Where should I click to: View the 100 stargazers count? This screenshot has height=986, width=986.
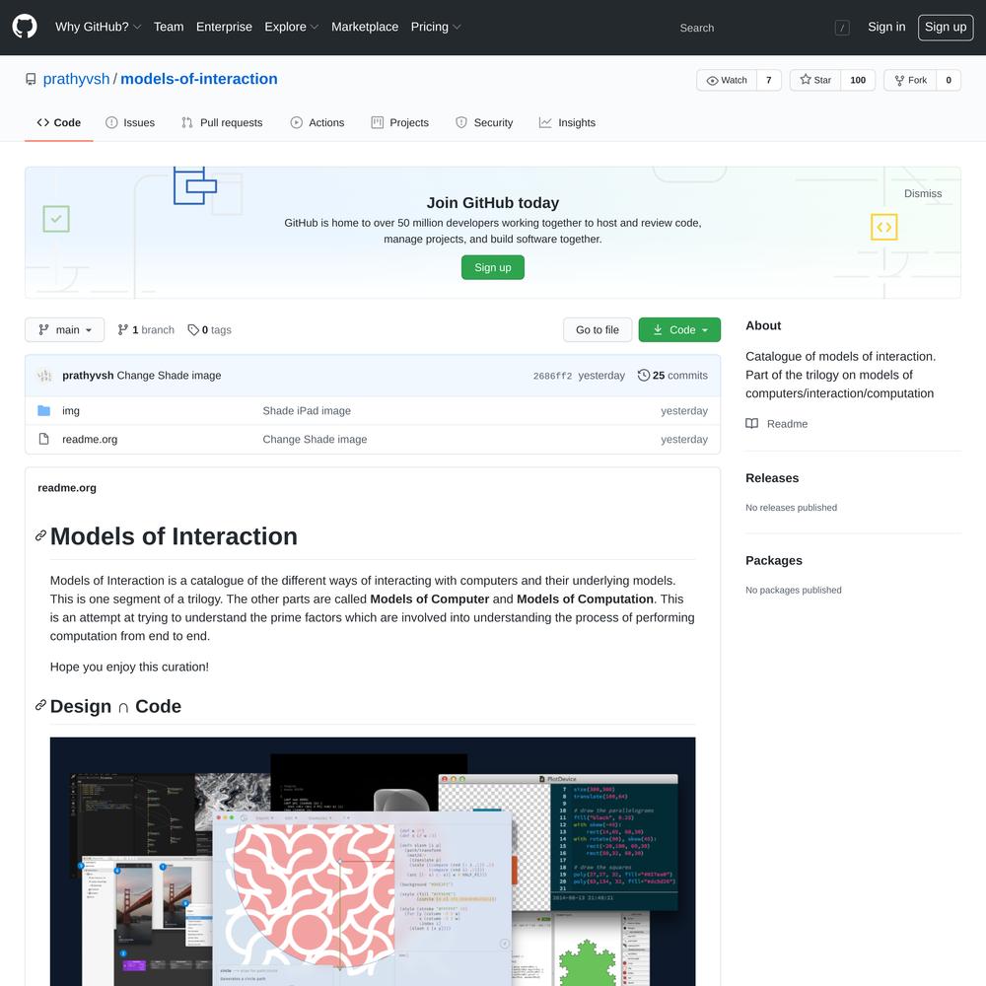(x=858, y=80)
